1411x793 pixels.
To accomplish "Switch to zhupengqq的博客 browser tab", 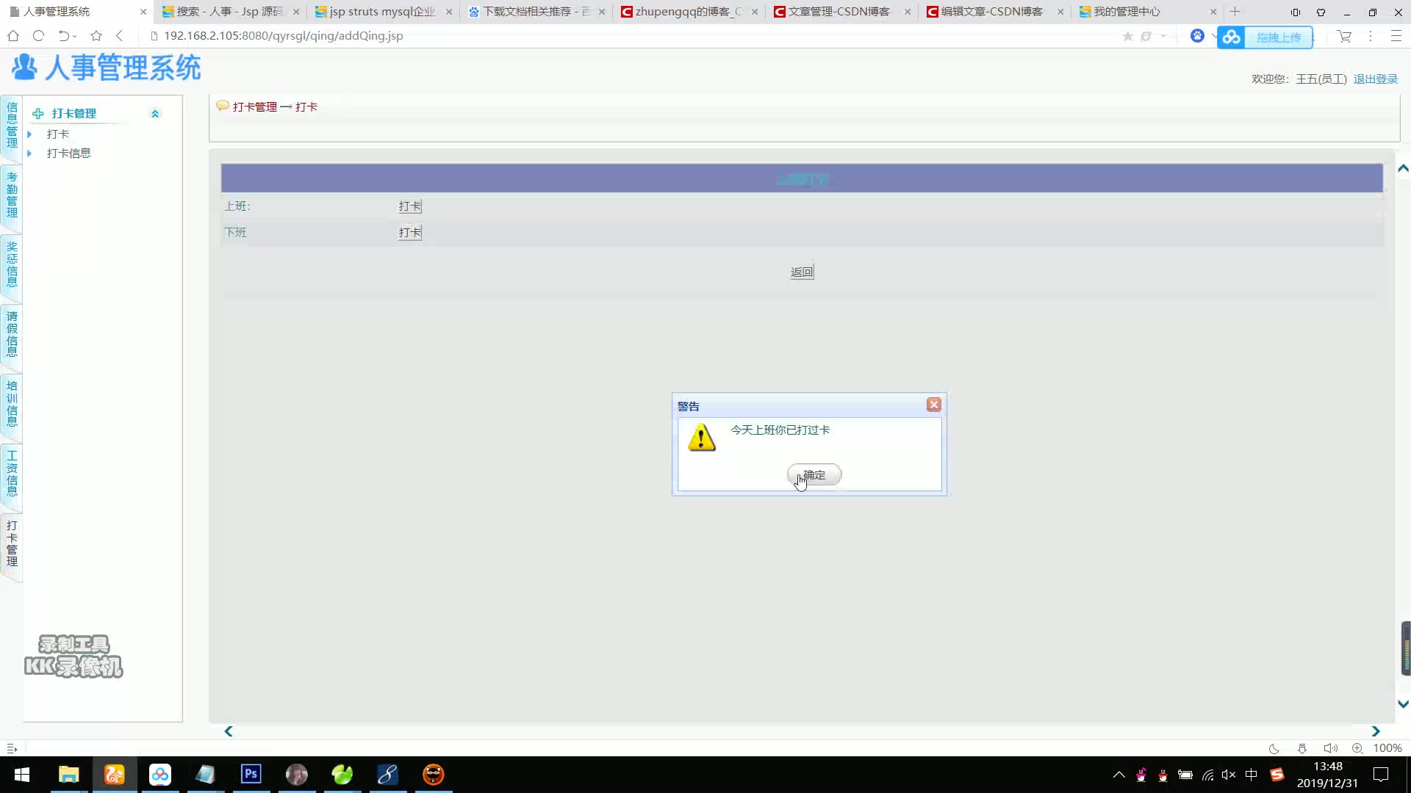I will [x=688, y=12].
